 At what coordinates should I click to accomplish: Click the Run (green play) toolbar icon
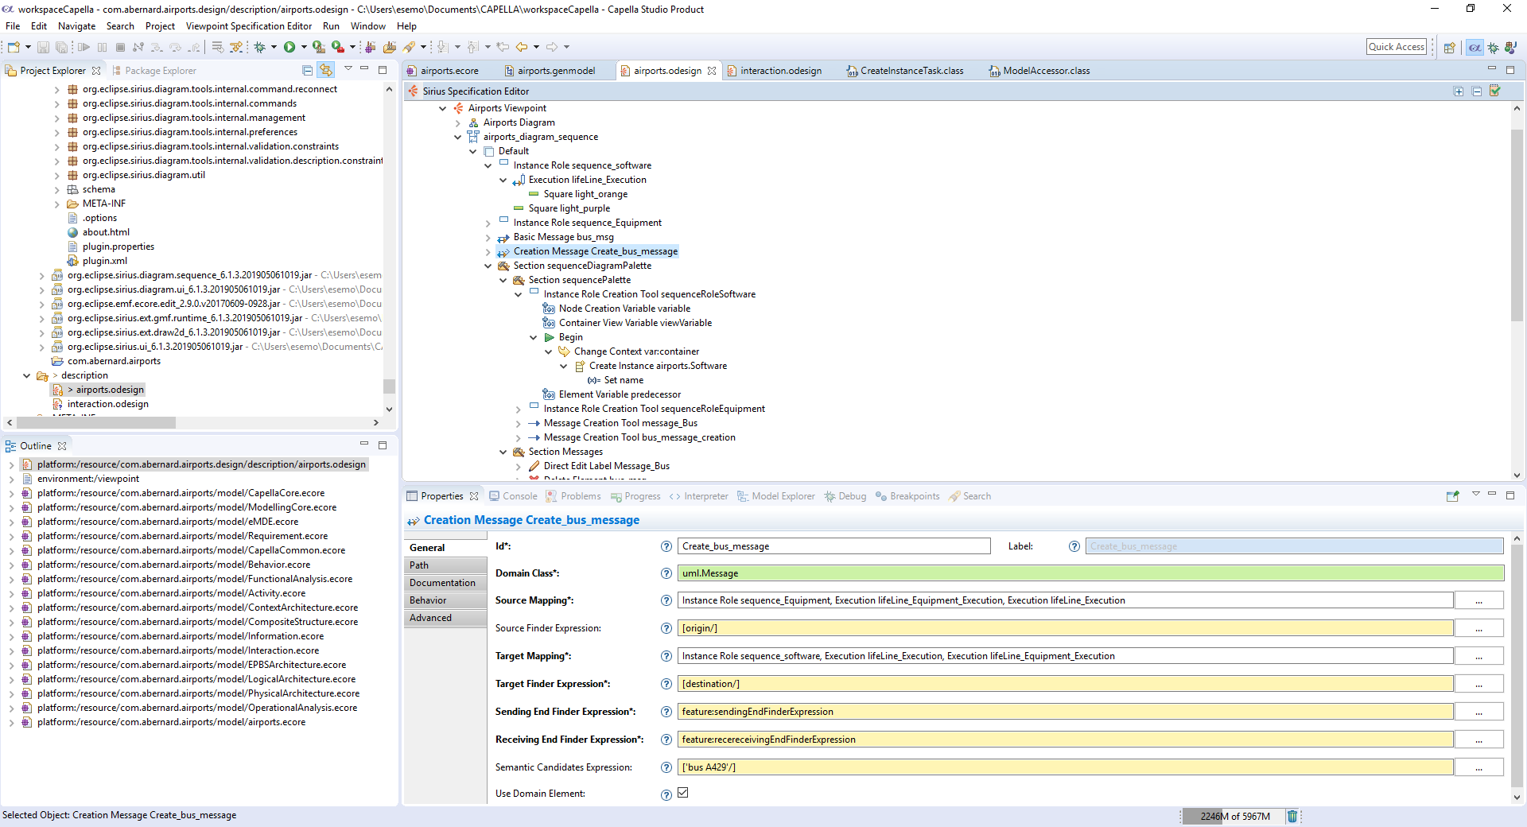coord(289,48)
